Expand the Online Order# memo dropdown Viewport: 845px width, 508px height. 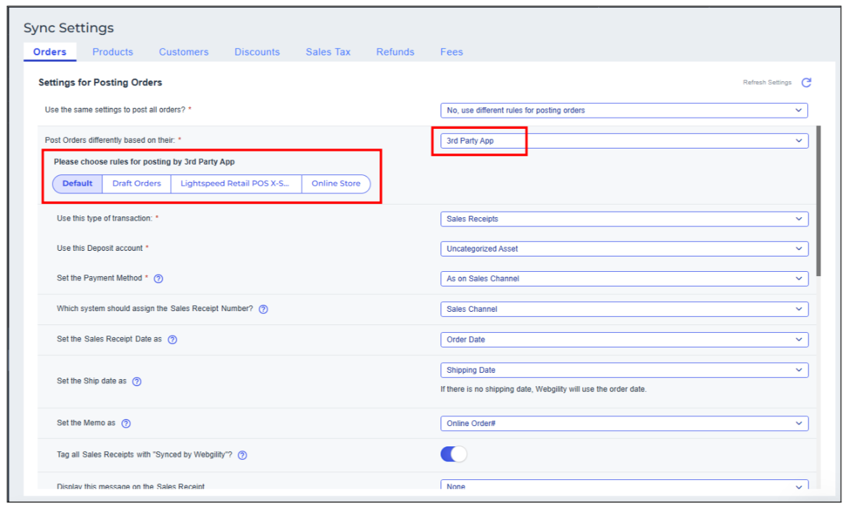623,424
